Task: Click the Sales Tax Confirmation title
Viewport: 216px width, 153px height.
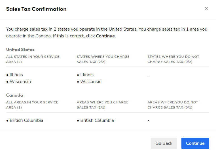Action: coord(36,9)
